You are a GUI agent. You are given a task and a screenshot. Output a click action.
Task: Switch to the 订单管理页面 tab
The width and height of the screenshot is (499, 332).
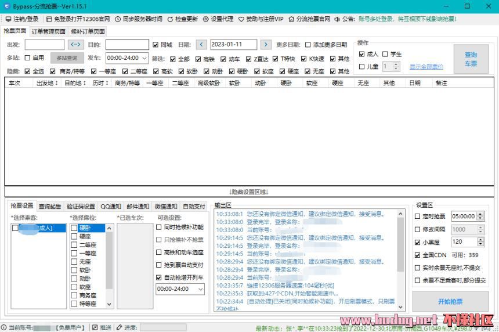(x=48, y=31)
